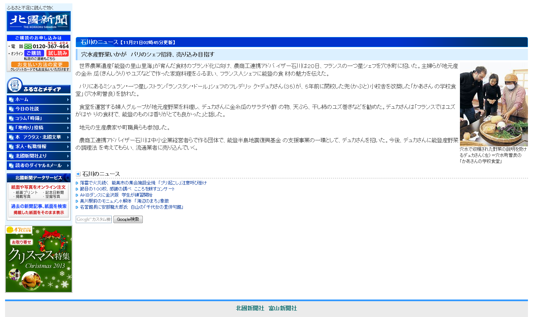The image size is (533, 317).
Task: Click the 富山新聞社 footer link
Action: pyautogui.click(x=282, y=308)
